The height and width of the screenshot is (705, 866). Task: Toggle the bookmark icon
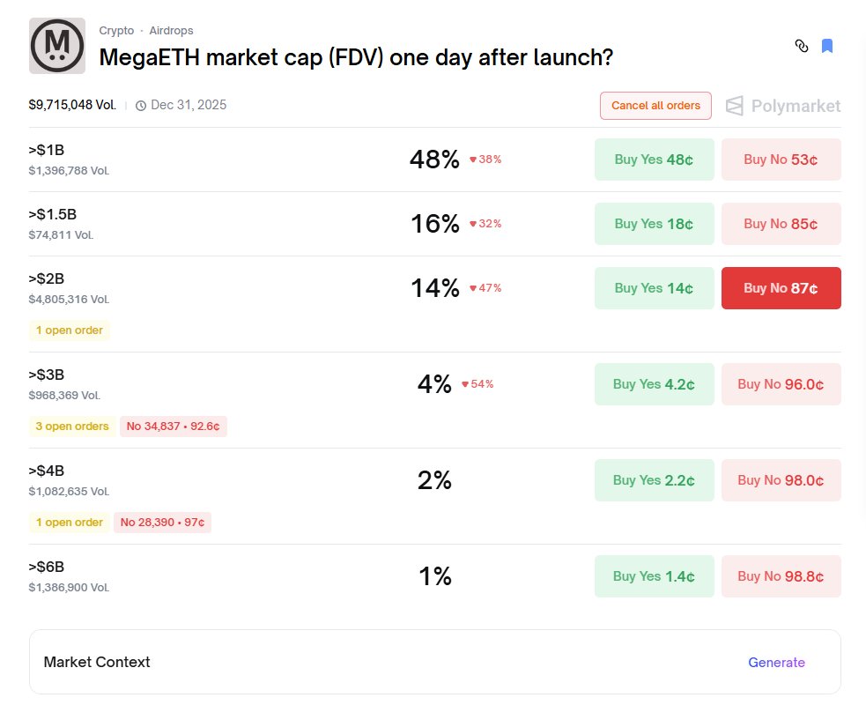827,46
